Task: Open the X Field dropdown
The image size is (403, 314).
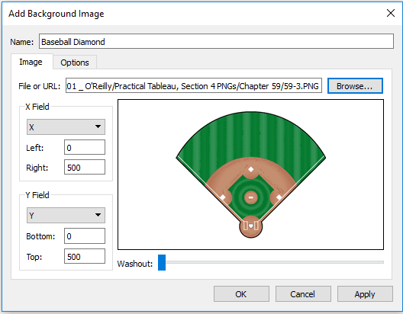Action: [x=66, y=127]
